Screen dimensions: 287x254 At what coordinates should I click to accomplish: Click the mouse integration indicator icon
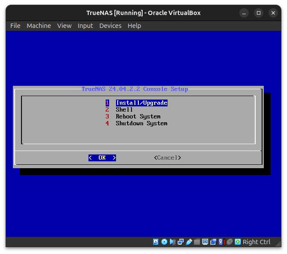click(x=229, y=242)
